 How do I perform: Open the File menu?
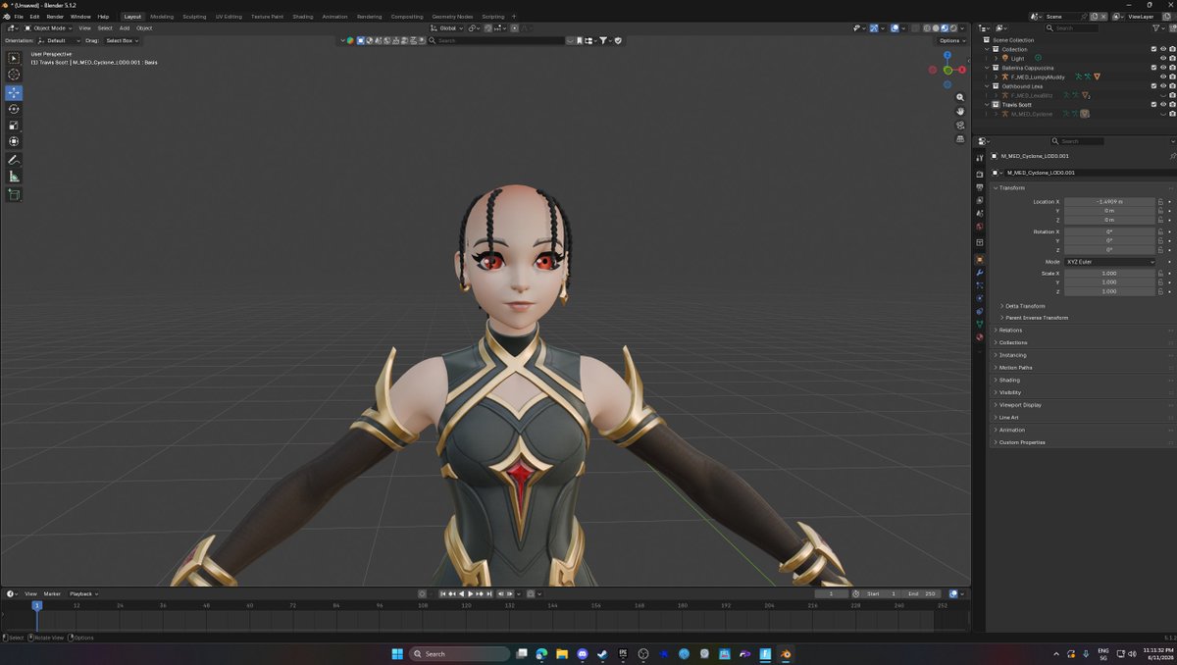[19, 17]
